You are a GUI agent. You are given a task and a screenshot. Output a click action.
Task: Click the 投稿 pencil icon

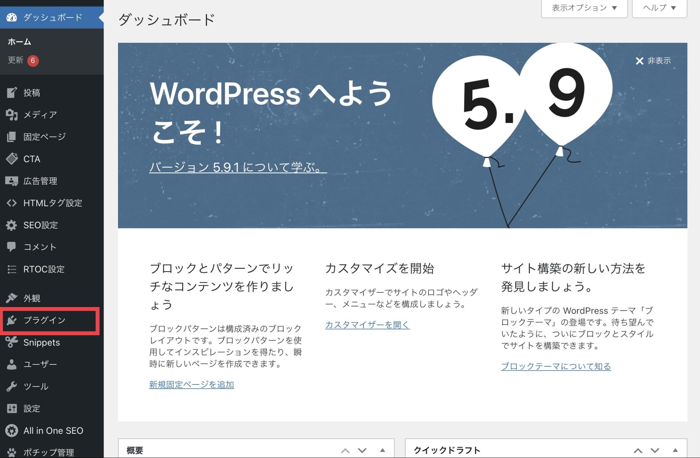coord(12,92)
